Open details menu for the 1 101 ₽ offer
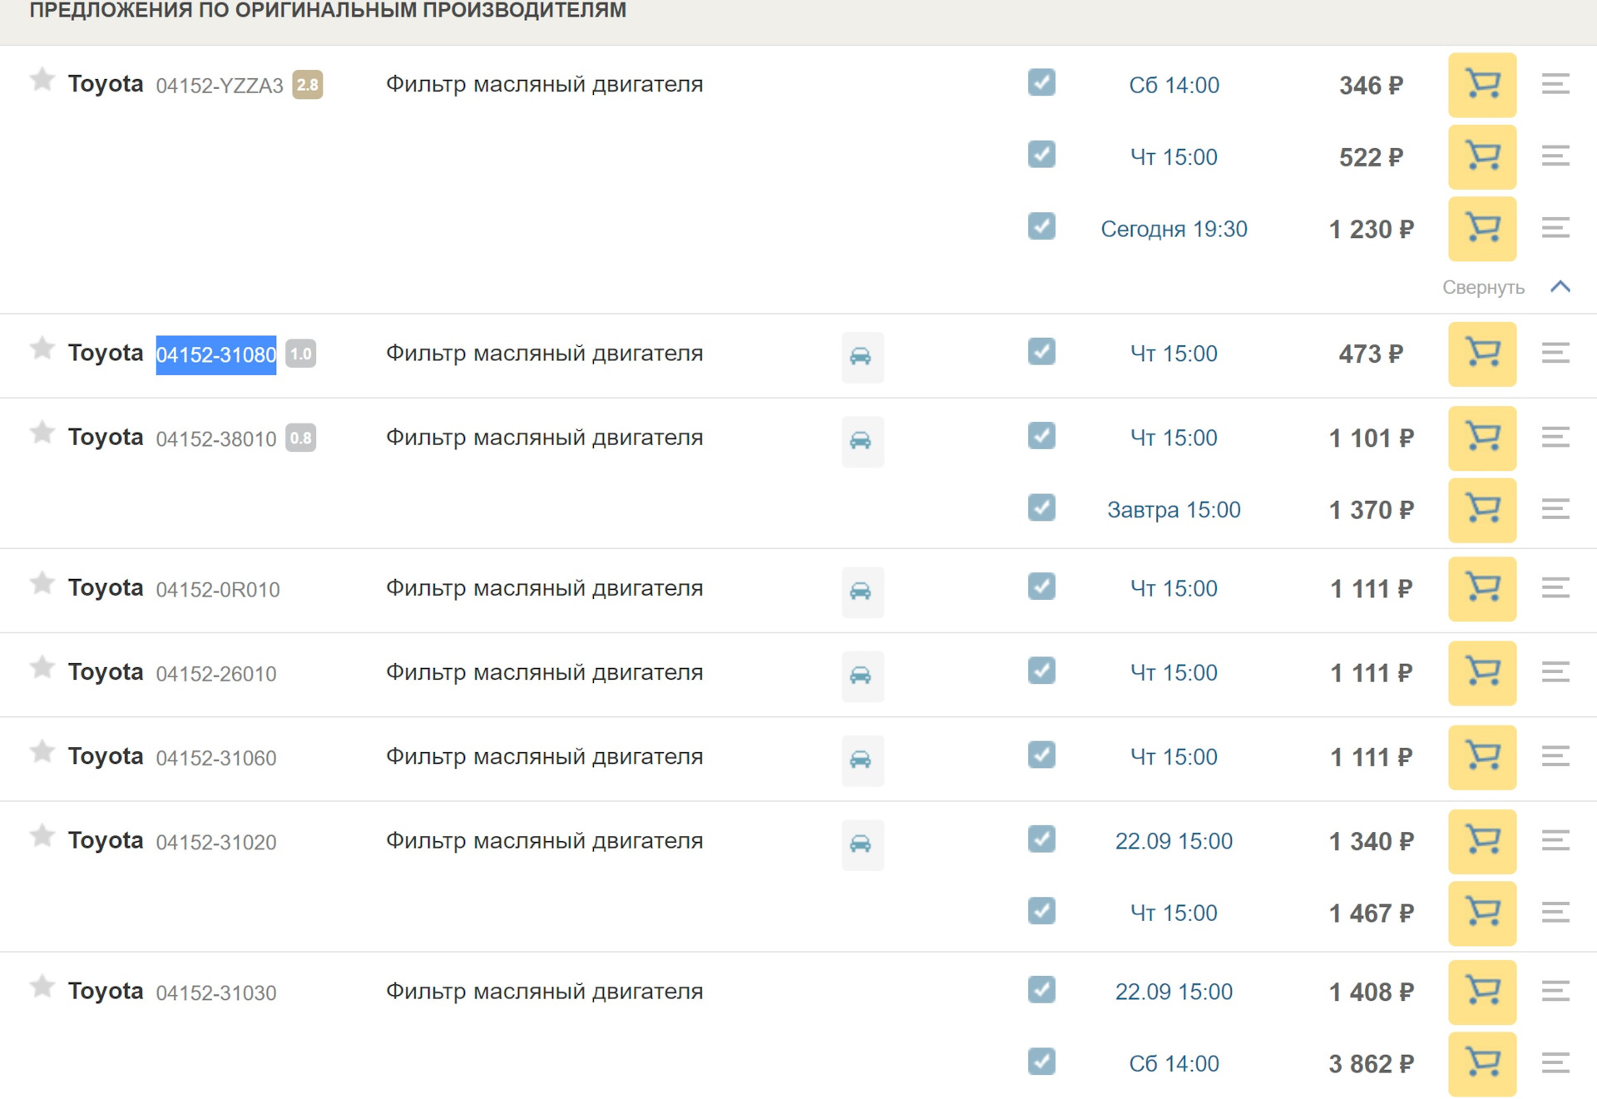The image size is (1597, 1099). (1555, 437)
